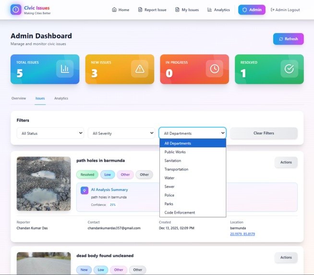
Task: Click the Resolved checkmark circle icon
Action: 289,69
